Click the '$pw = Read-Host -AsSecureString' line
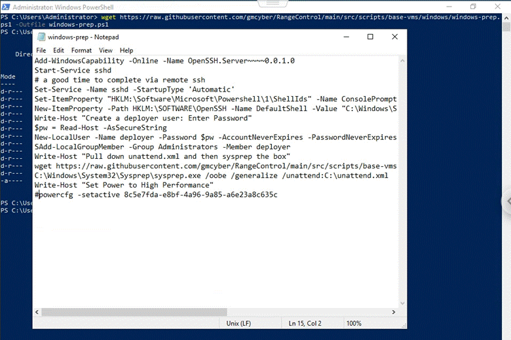 click(101, 128)
